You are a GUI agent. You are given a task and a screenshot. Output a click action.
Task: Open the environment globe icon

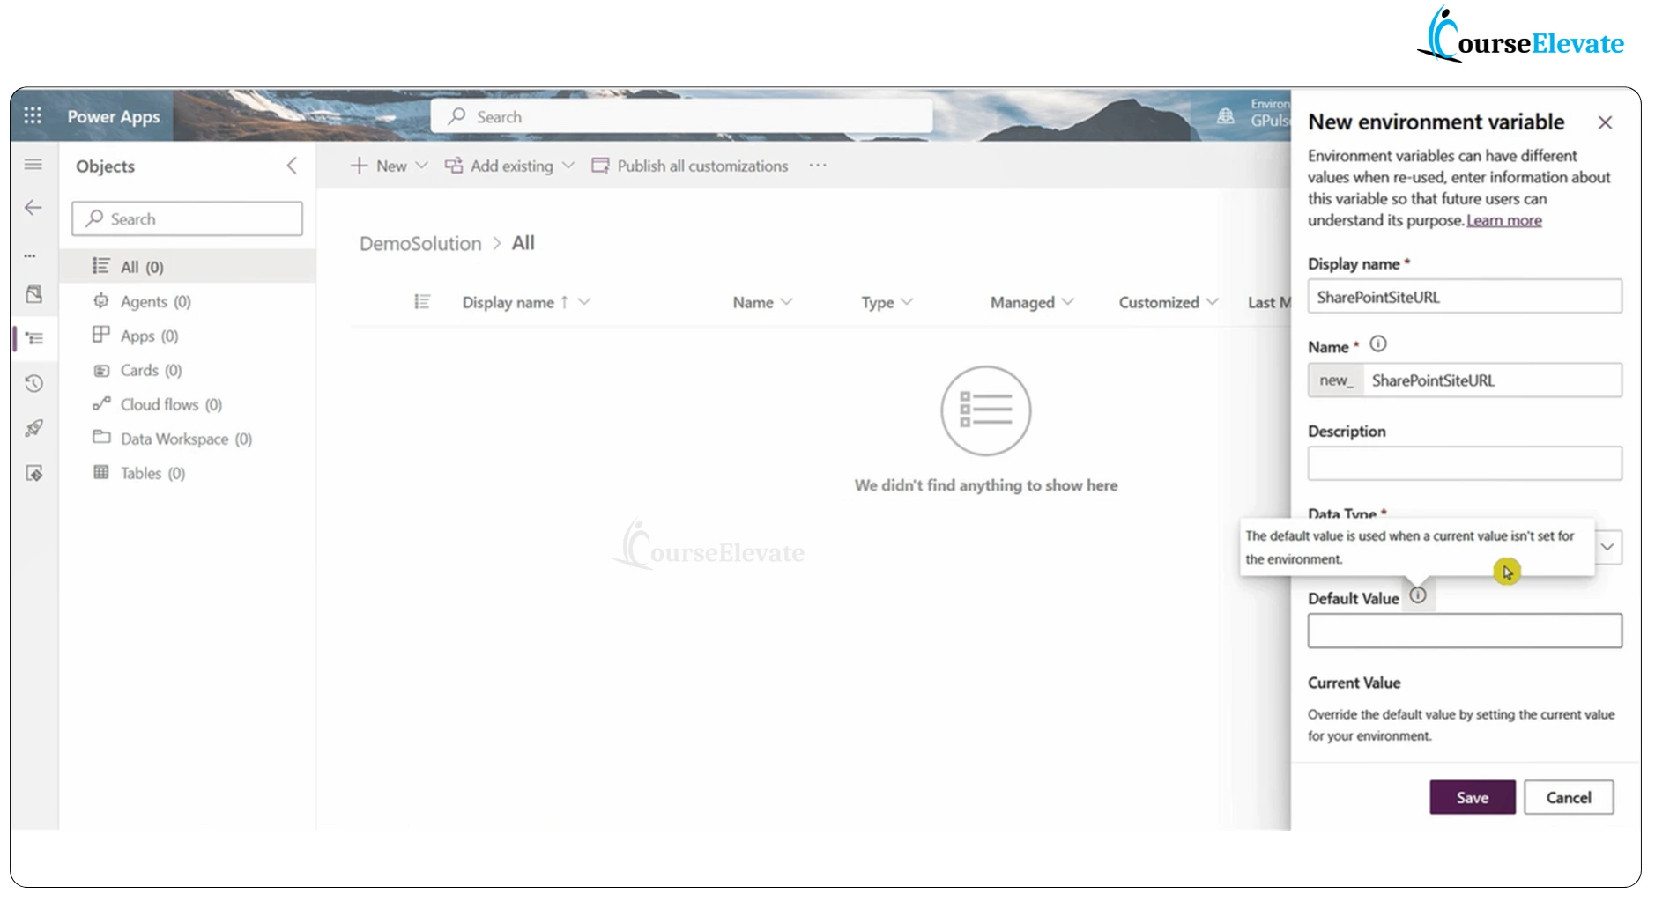(x=1225, y=115)
